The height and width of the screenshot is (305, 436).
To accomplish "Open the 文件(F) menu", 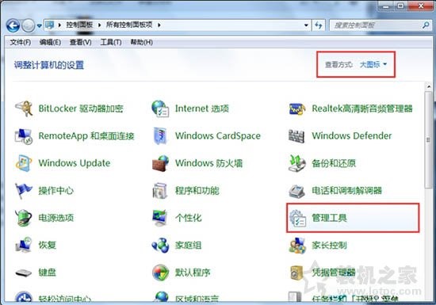I will pyautogui.click(x=20, y=42).
